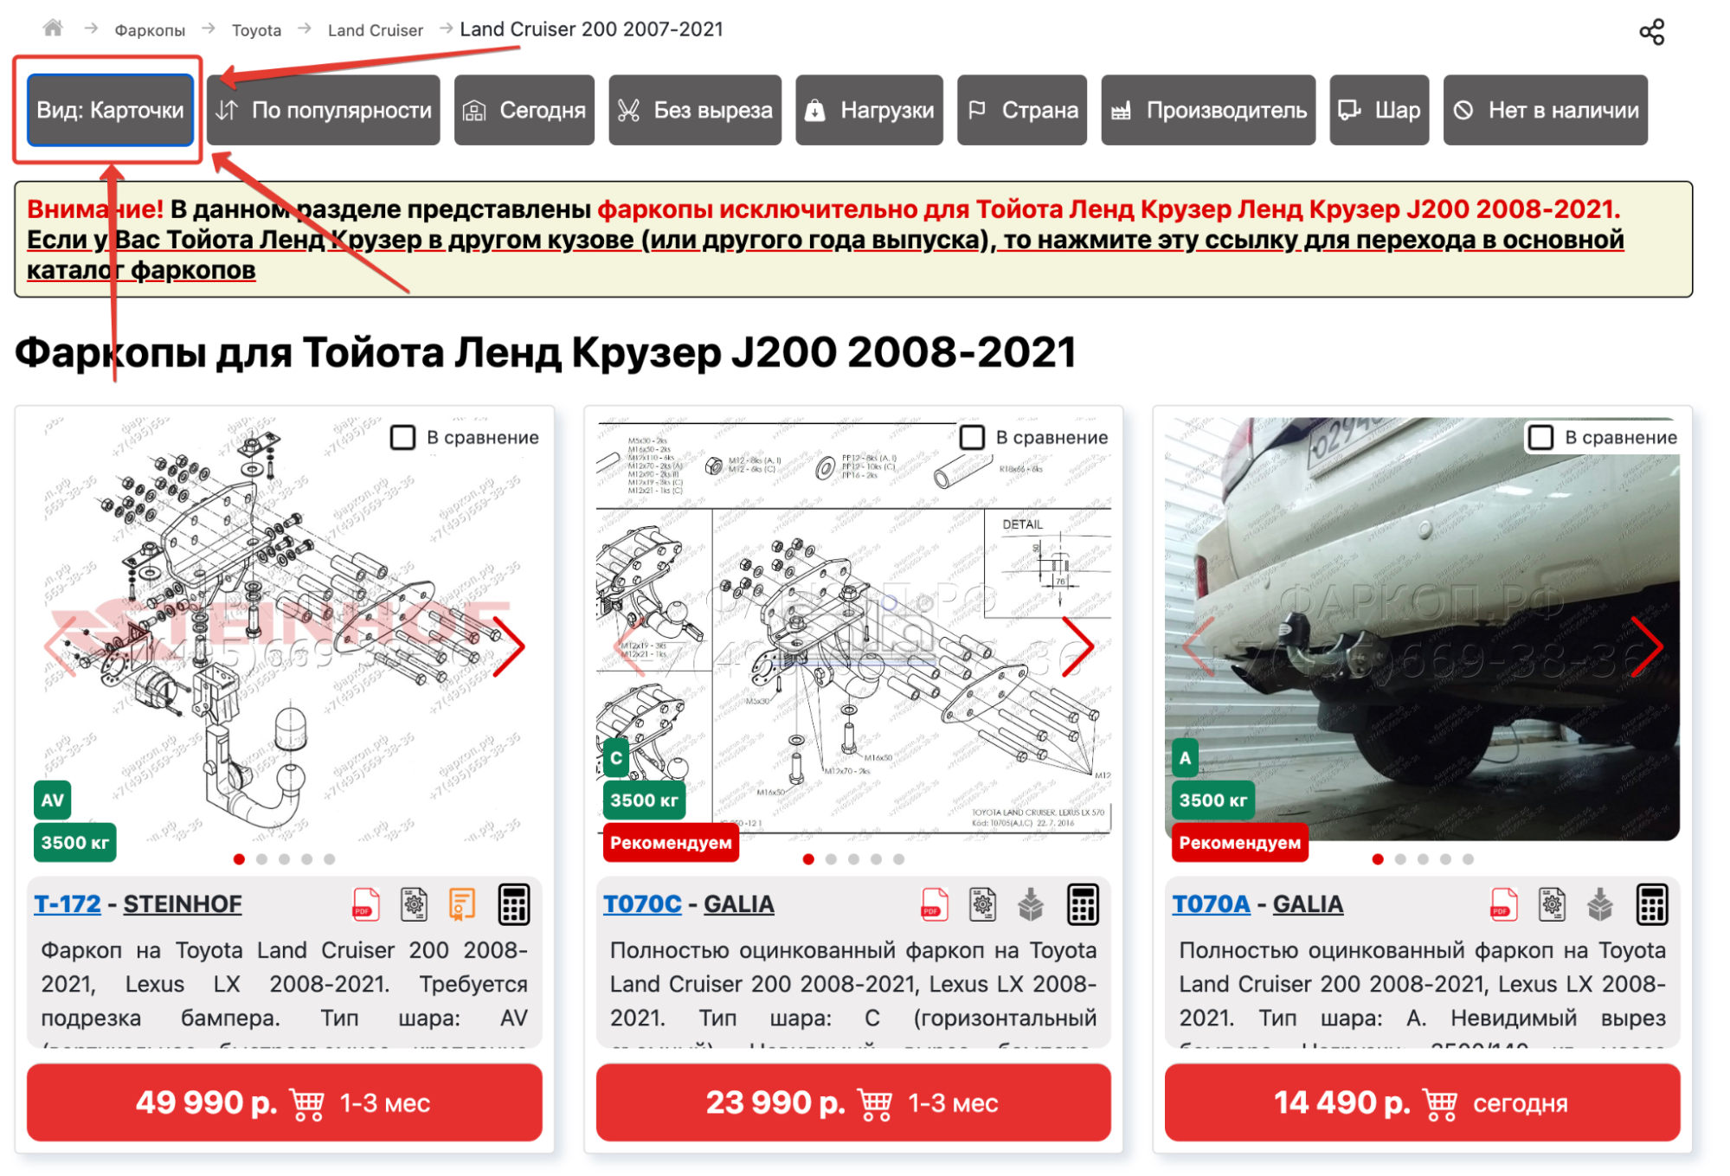Check 'В сравнение' on the T070C card
This screenshot has height=1176, width=1730.
(973, 437)
